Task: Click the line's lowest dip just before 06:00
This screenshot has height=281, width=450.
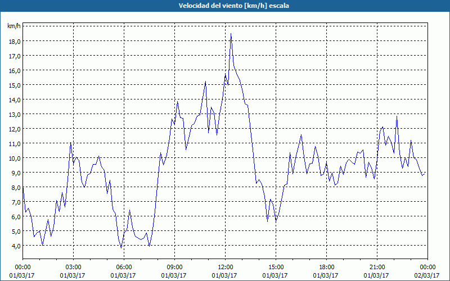Action: 121,247
